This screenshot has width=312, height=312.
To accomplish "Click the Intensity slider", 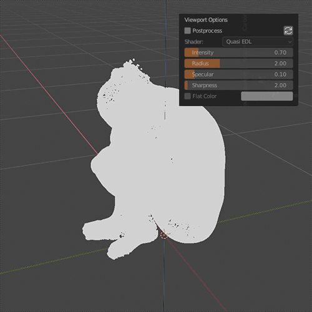I will click(x=238, y=52).
